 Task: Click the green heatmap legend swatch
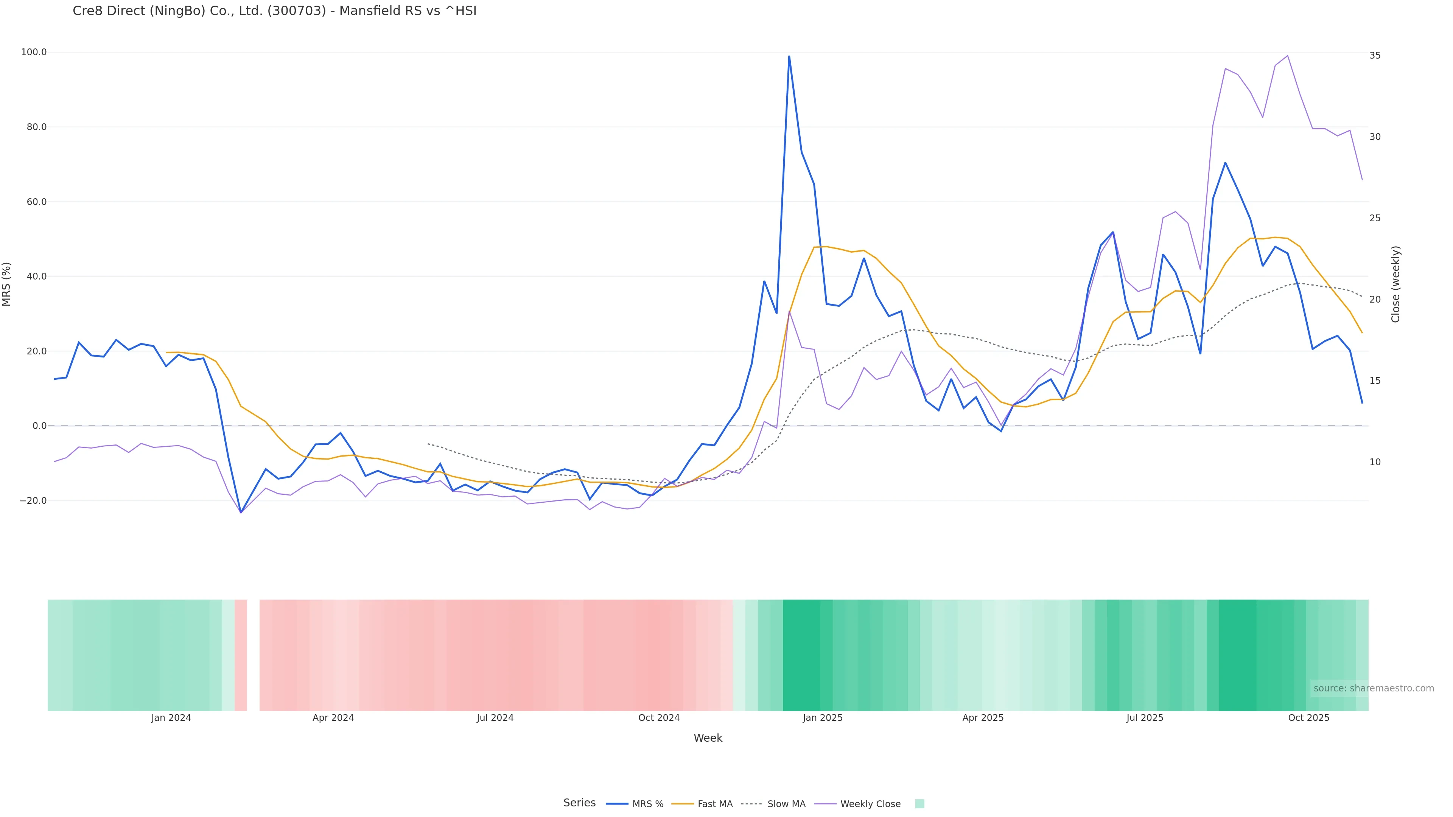pyautogui.click(x=919, y=804)
